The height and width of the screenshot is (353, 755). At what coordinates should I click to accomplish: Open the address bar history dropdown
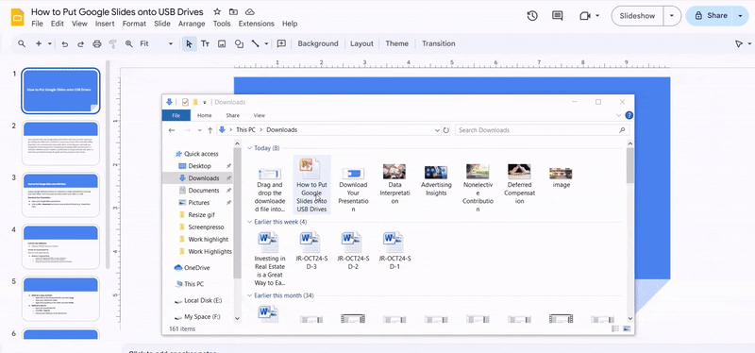click(437, 130)
